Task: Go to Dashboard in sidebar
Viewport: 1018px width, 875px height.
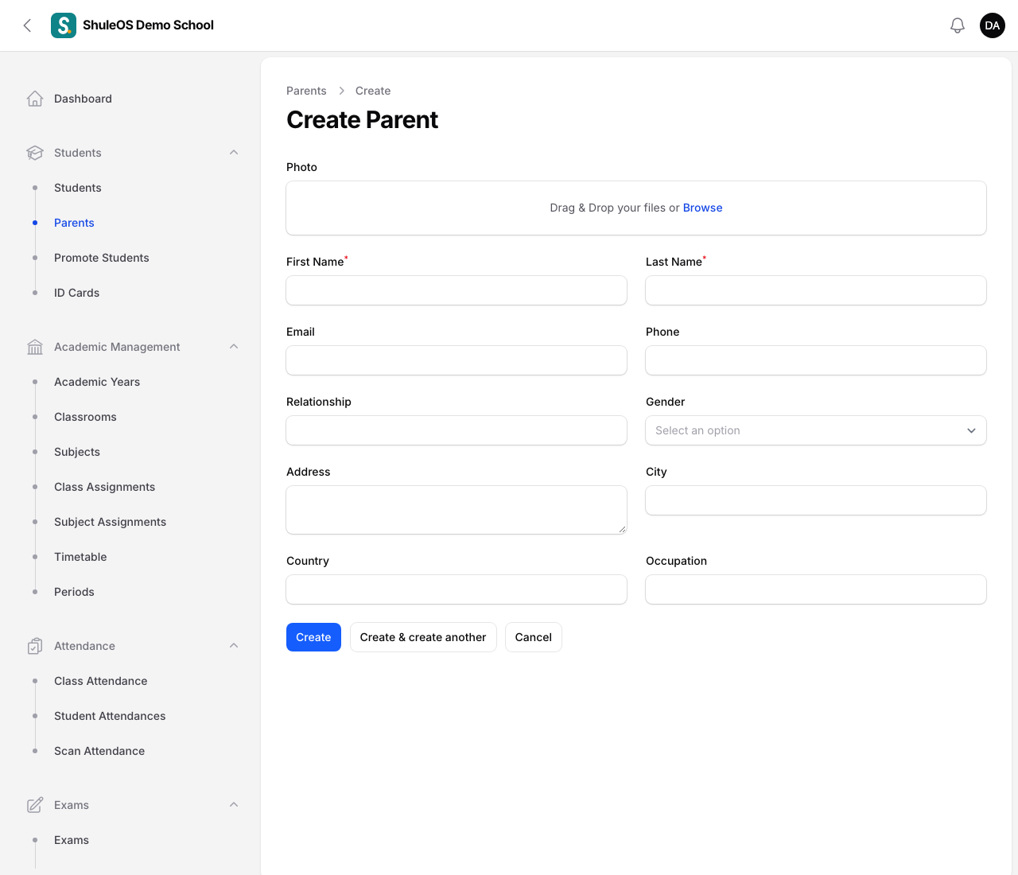Action: [x=83, y=99]
